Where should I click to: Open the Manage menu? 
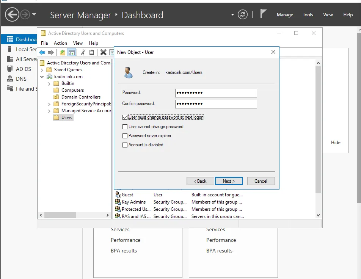pos(285,15)
